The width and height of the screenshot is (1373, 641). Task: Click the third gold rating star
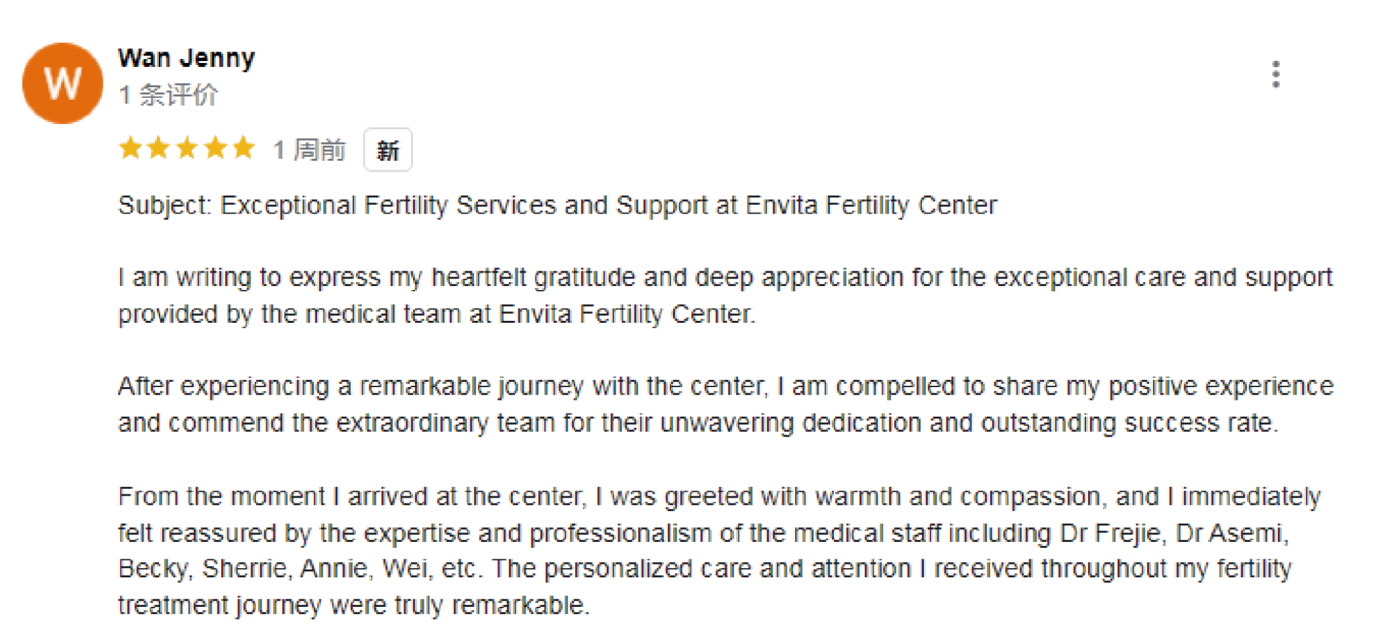click(x=186, y=148)
